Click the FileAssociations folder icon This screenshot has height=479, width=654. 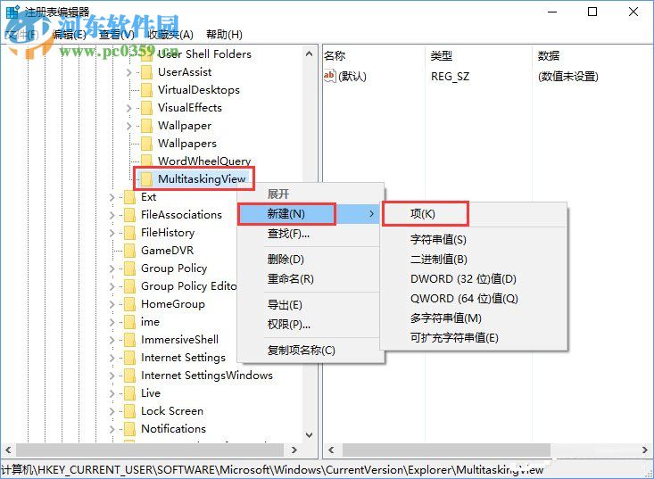129,215
